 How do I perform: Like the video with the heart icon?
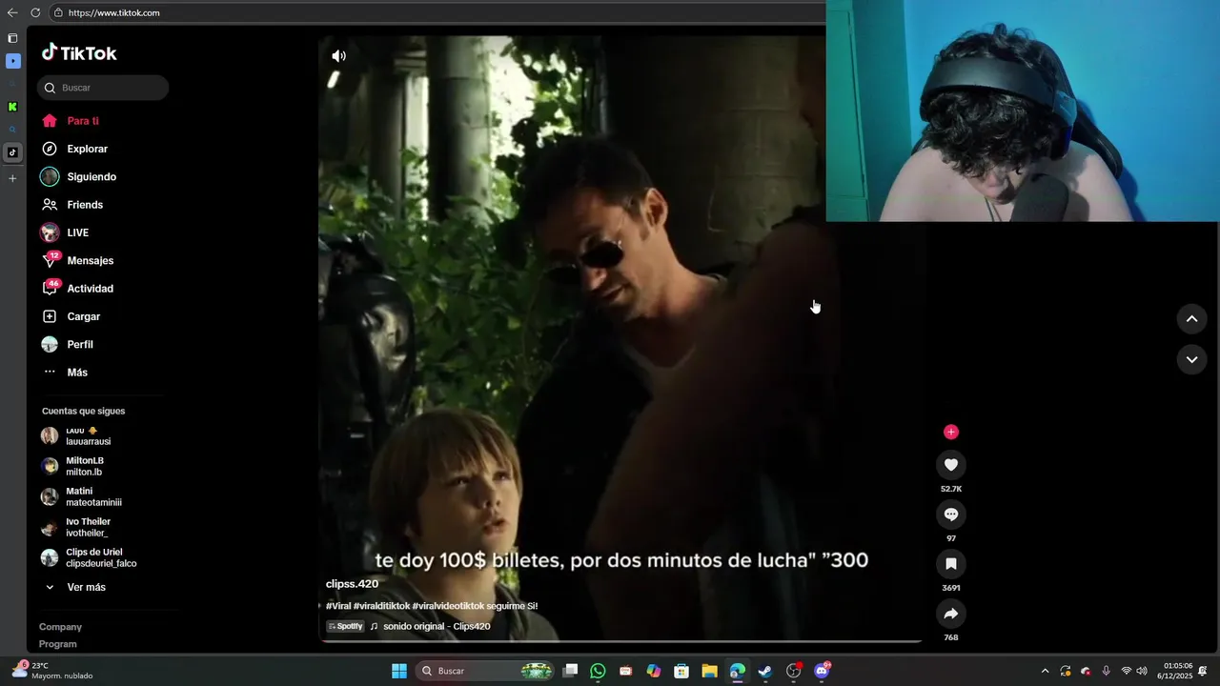click(x=950, y=464)
